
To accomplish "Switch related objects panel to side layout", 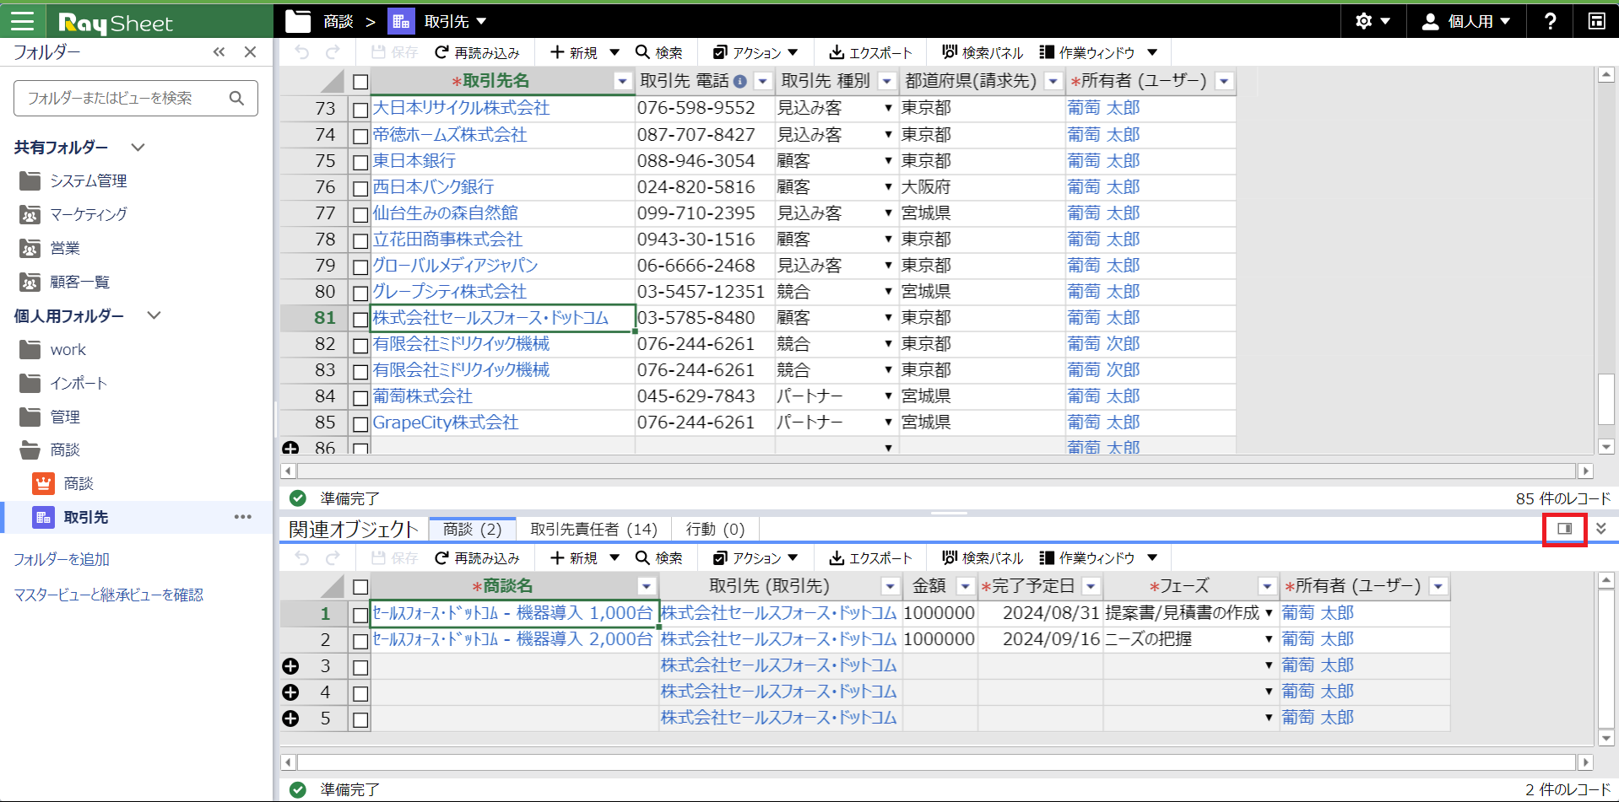I will coord(1564,529).
